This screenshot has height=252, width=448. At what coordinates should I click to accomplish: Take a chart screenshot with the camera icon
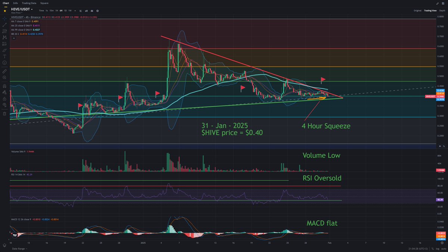click(92, 11)
